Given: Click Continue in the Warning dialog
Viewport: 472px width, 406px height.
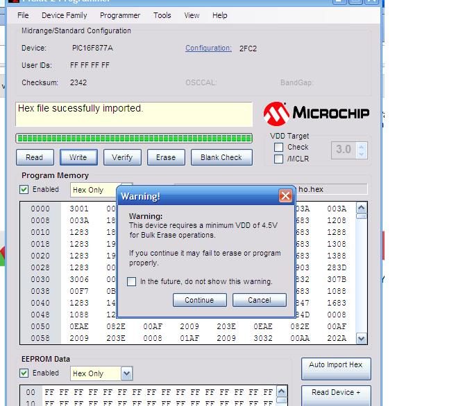Looking at the screenshot, I should [x=200, y=300].
